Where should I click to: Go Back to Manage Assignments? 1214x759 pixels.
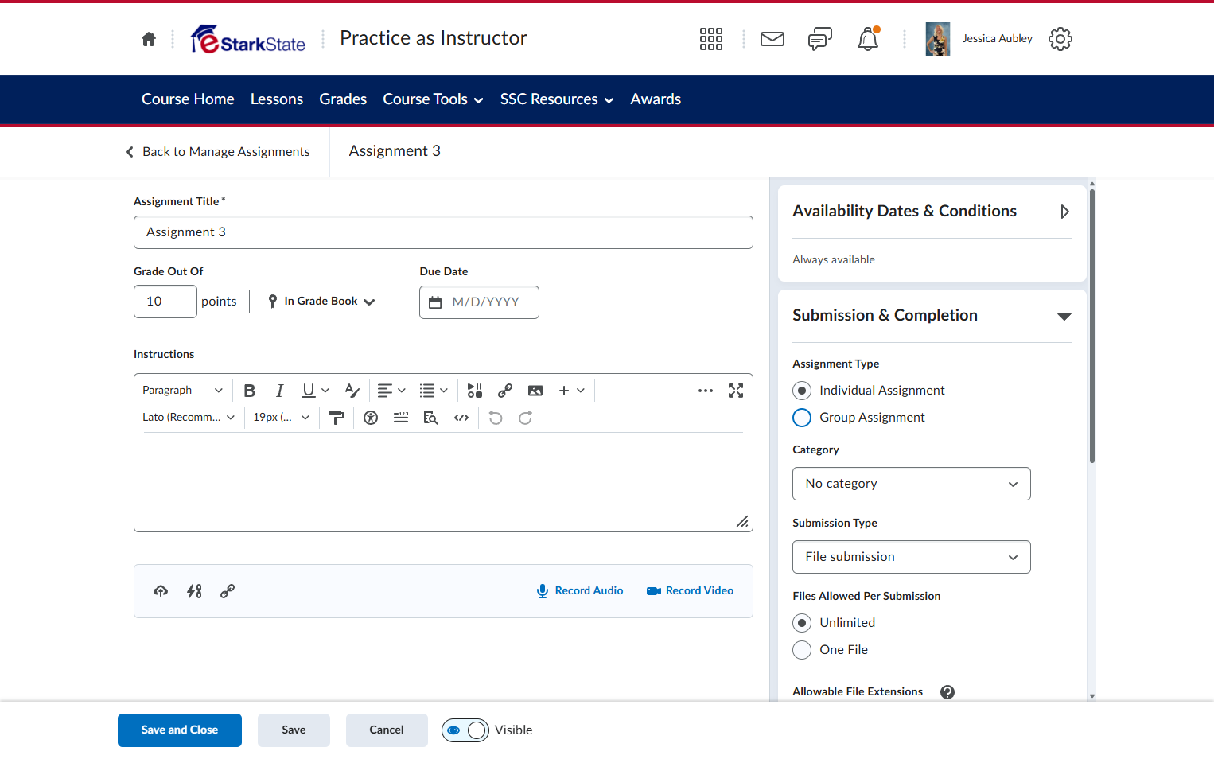(x=218, y=152)
